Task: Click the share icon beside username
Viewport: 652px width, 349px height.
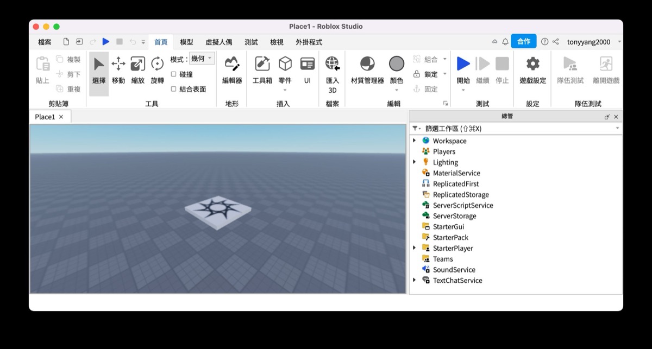Action: click(x=555, y=42)
